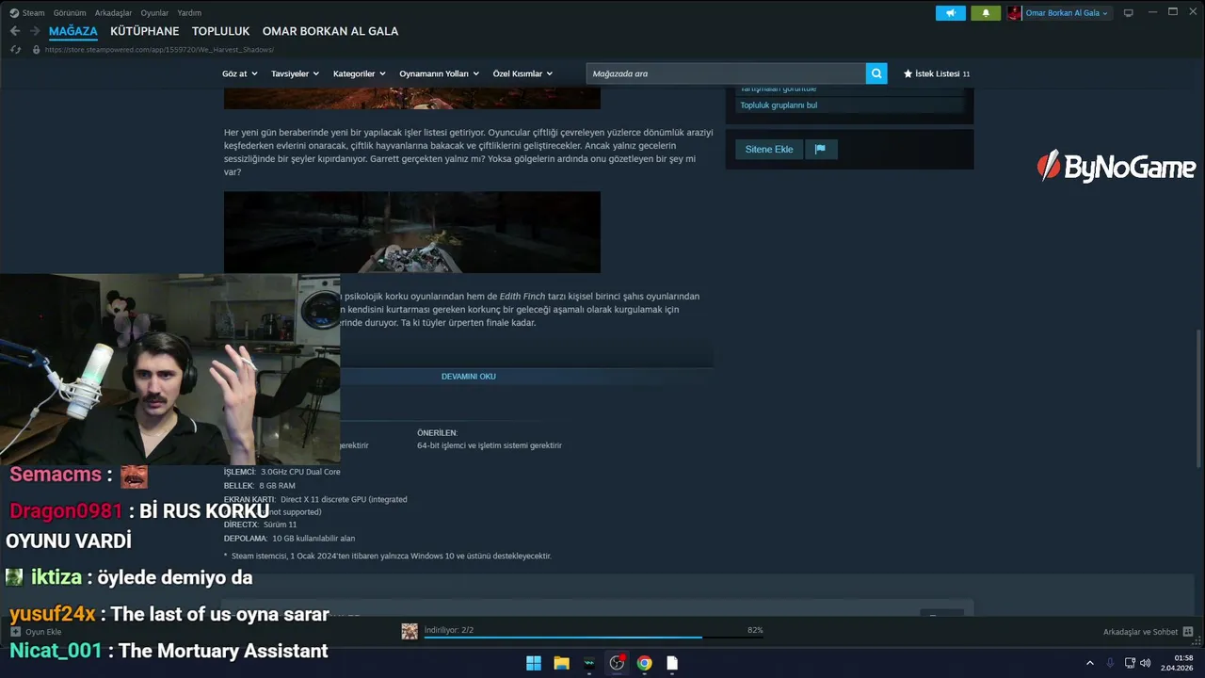Click the İndiriliyor: 2/2 download status
The width and height of the screenshot is (1205, 678).
click(x=449, y=629)
